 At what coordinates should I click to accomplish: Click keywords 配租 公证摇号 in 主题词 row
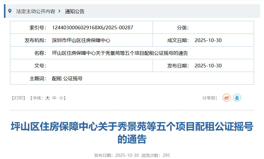click(67, 78)
